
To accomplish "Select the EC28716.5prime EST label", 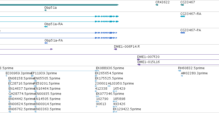I will [21, 84].
